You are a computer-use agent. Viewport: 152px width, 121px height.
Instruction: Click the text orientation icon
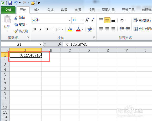pyautogui.click(x=122, y=20)
